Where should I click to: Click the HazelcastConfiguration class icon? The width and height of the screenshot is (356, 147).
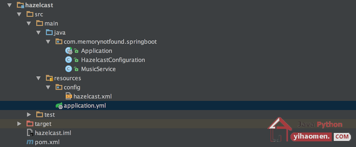pos(68,60)
